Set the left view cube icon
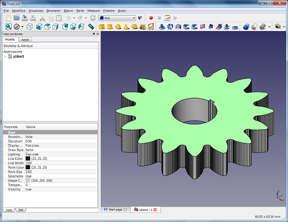288x222 pixels. click(81, 27)
